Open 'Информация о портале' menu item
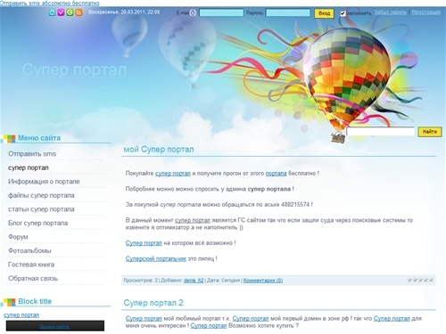The width and height of the screenshot is (446, 334). point(44,182)
